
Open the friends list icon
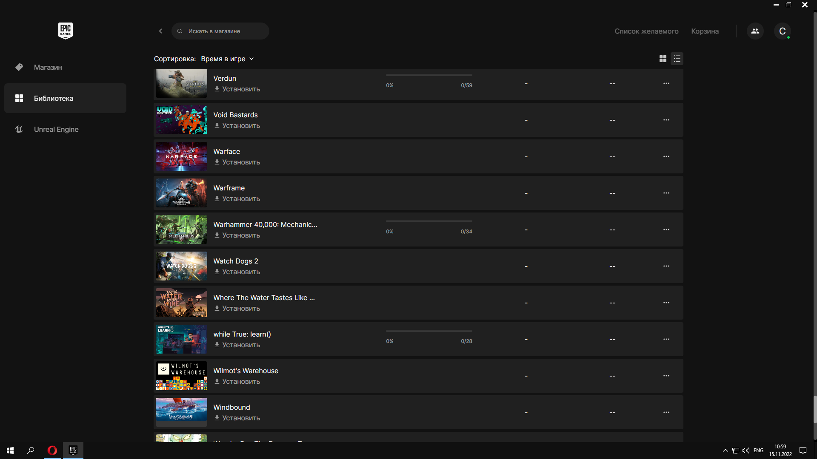(x=755, y=31)
